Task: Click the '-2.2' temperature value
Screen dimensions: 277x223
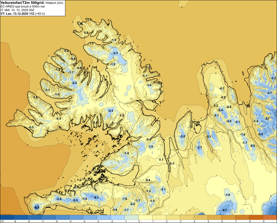Action: click(x=132, y=204)
